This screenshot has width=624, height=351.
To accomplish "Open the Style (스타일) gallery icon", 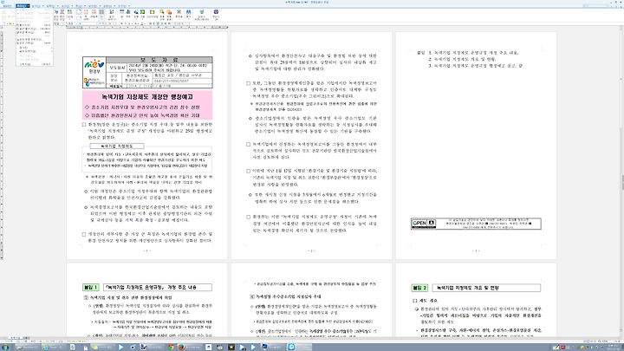I will (69, 15).
